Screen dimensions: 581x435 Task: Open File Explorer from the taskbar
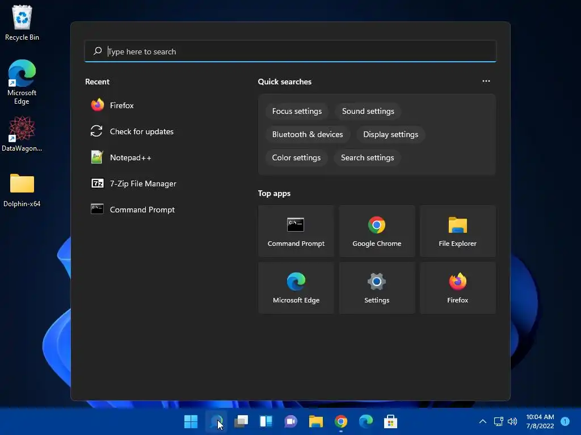tap(315, 421)
